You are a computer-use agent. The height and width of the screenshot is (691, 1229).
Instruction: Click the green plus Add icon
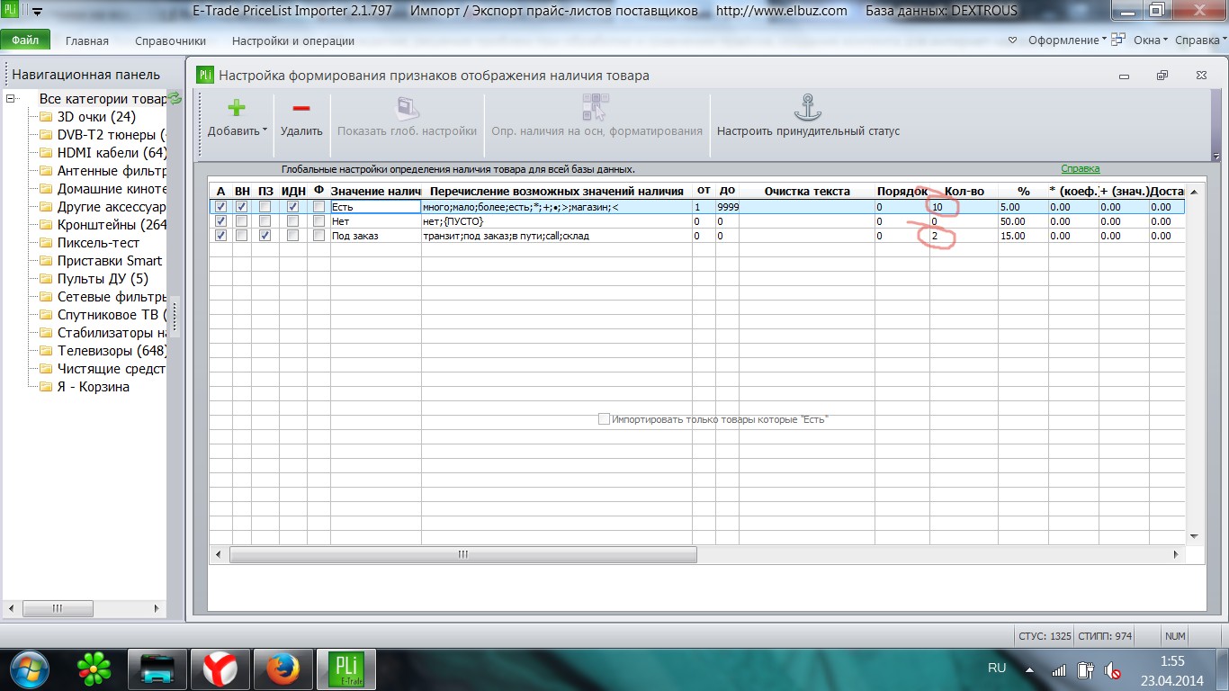point(236,108)
